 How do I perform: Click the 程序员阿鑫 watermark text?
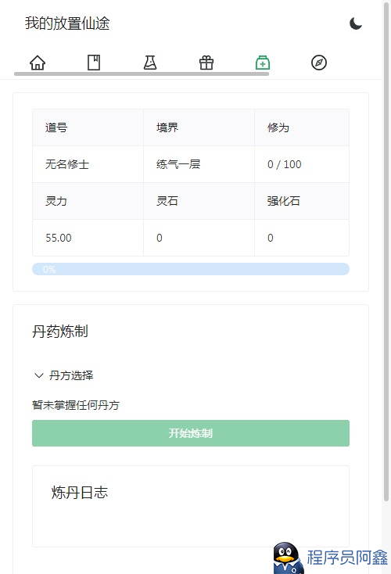[x=347, y=558]
